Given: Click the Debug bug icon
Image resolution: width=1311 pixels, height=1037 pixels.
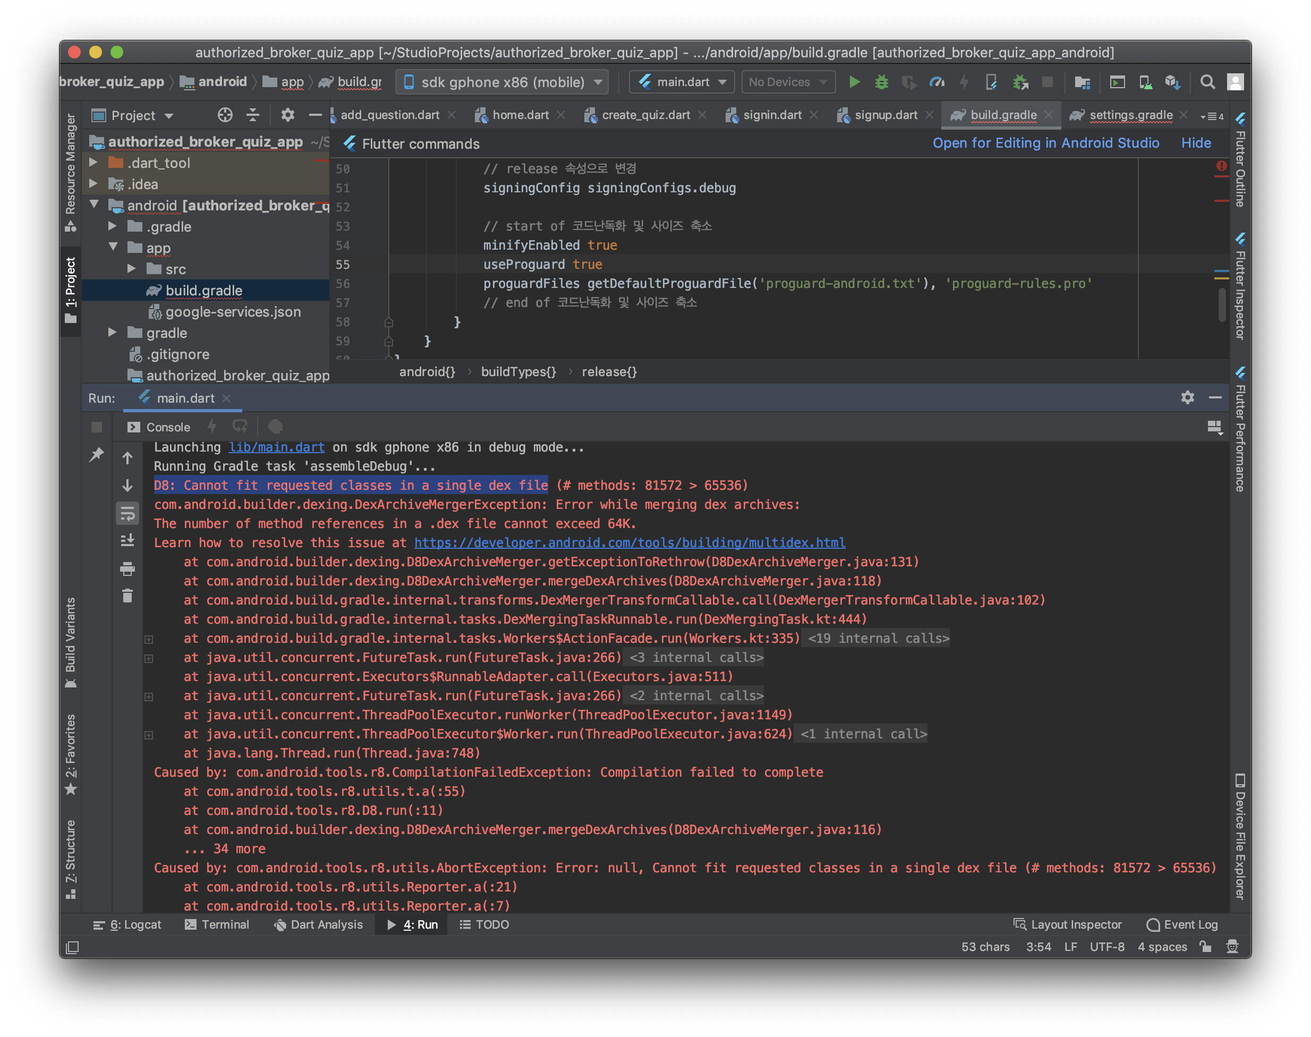Looking at the screenshot, I should point(881,82).
